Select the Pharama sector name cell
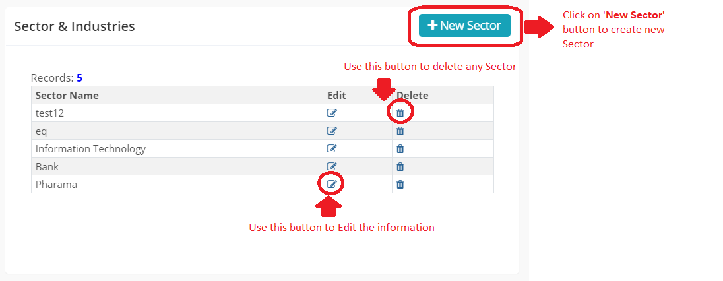The width and height of the screenshot is (723, 281). point(56,185)
